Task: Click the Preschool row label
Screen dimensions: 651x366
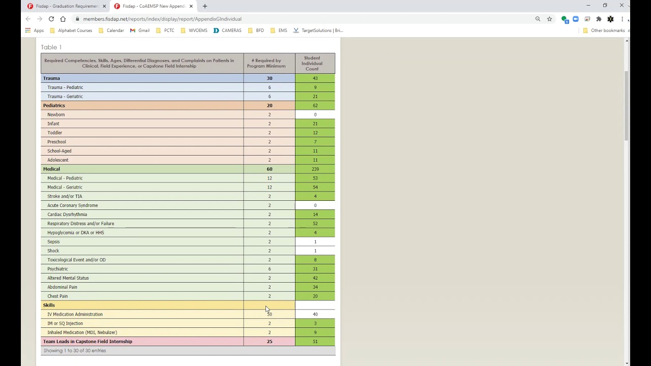Action: [56, 142]
